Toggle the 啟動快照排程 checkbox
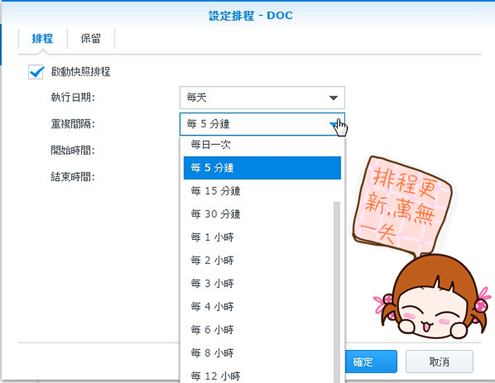This screenshot has height=383, width=495. (x=36, y=72)
